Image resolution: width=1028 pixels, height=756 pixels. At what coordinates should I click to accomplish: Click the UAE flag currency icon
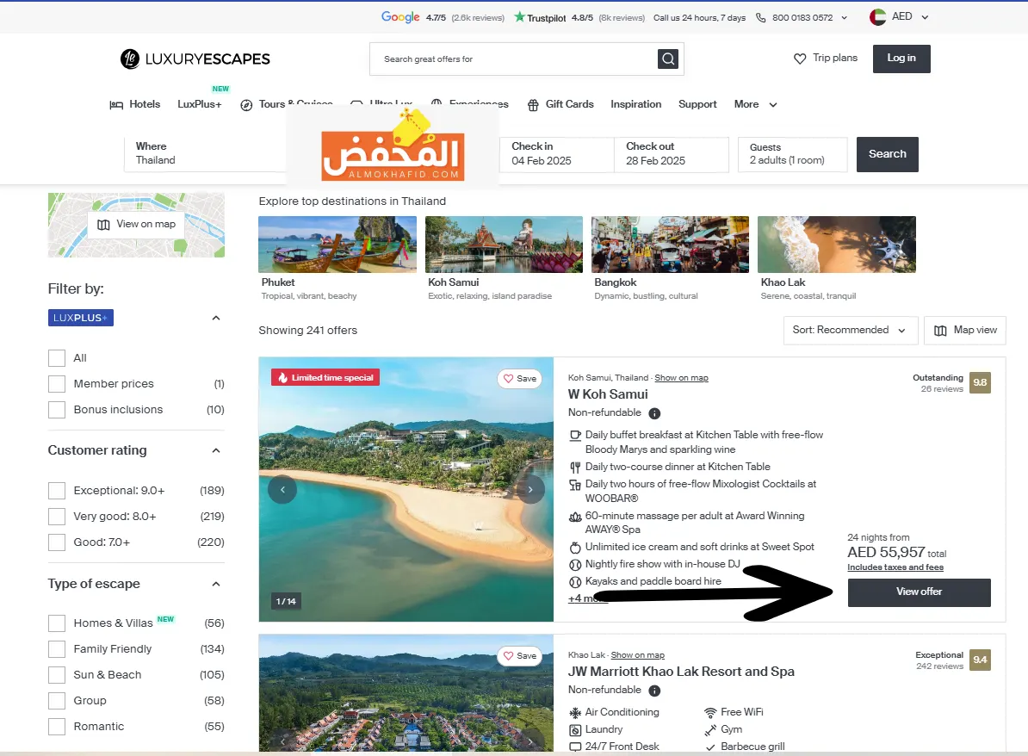pos(878,17)
